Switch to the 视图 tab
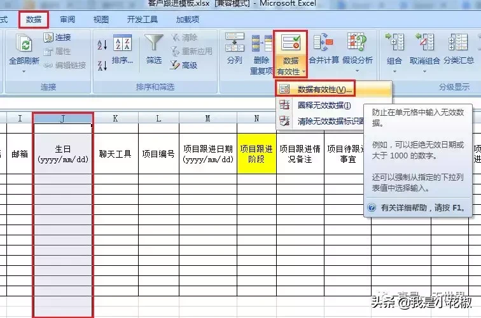 tap(101, 20)
